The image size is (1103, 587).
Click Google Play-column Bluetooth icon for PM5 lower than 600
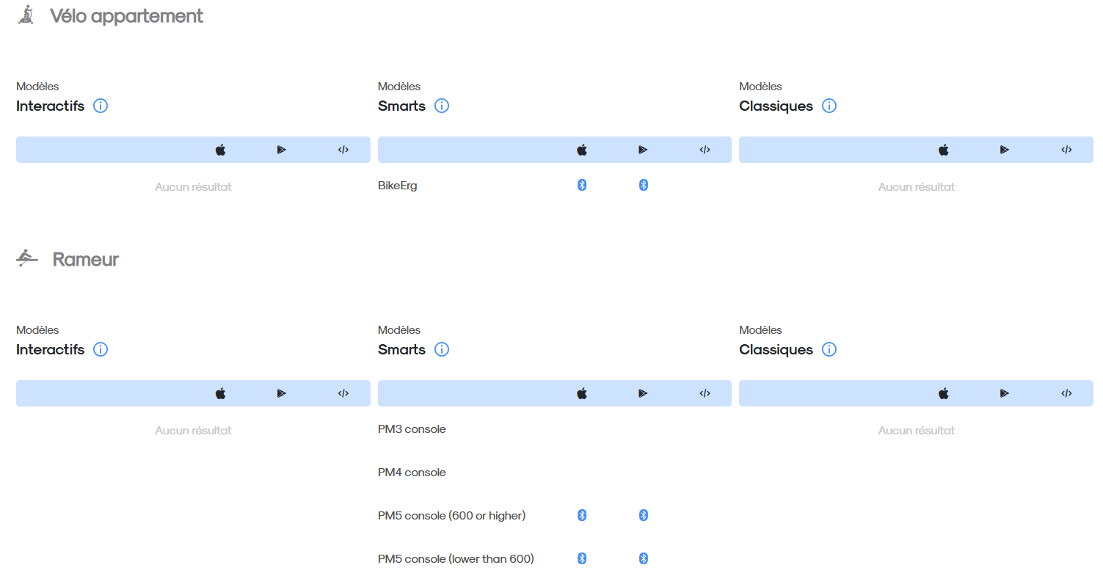click(x=643, y=558)
